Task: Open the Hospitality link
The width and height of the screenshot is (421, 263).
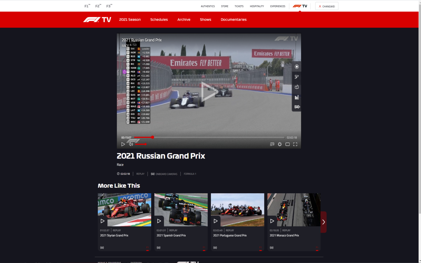Action: (257, 6)
